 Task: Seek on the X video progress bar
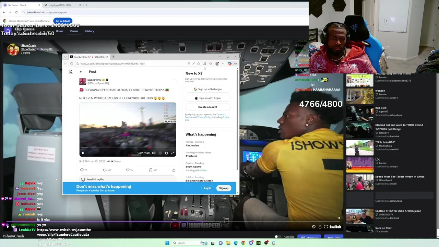pos(128,149)
